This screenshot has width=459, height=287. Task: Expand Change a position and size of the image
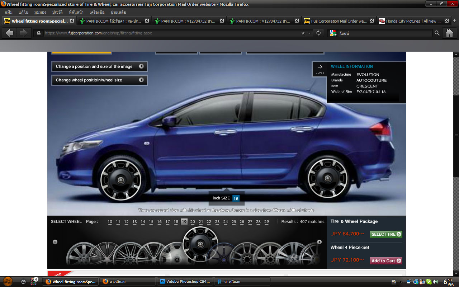(x=100, y=66)
